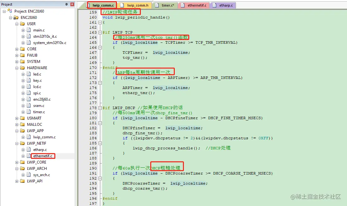The image size is (347, 206).
Task: Collapse the LWIP_NETIF folder
Action: point(17,143)
